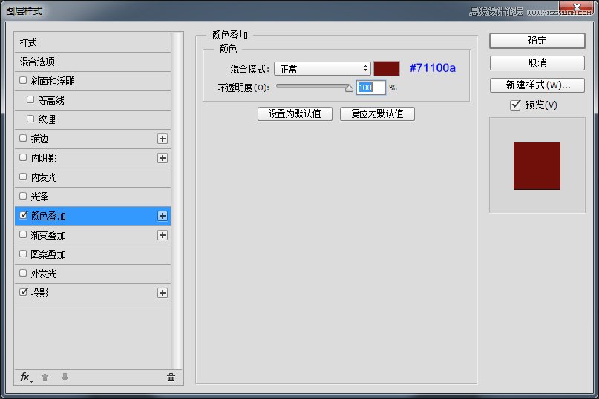Image resolution: width=599 pixels, height=399 pixels.
Task: Click 新建样式(W)... button
Action: (537, 85)
